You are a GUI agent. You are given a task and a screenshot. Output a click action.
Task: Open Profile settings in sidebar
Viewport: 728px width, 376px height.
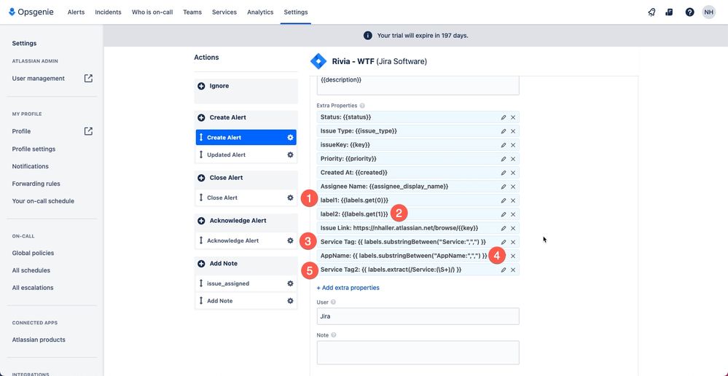pyautogui.click(x=34, y=149)
